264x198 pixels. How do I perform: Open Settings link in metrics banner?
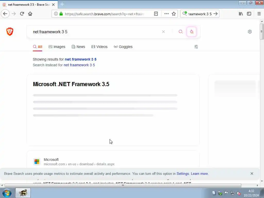183,174
